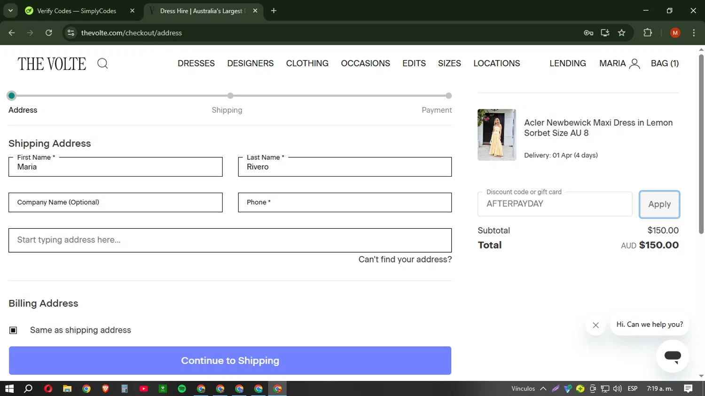Click browser back arrow
This screenshot has height=396, width=705.
12,33
